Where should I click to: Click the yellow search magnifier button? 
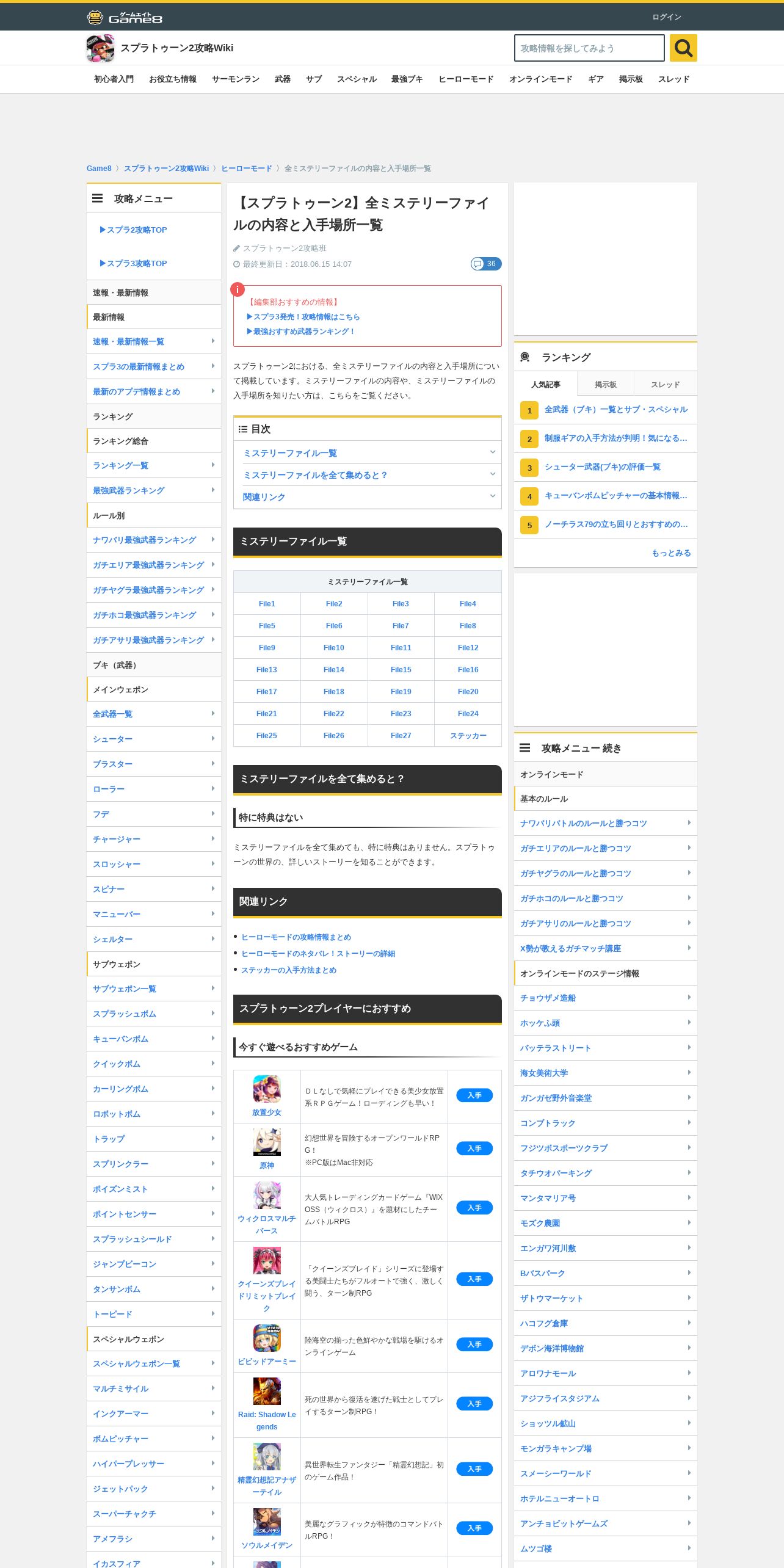683,48
